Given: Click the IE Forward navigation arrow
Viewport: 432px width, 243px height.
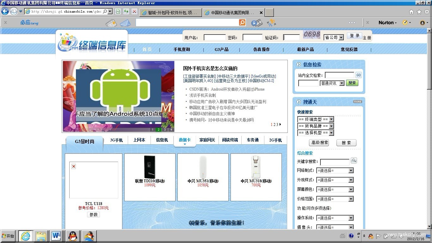Looking at the screenshot, I should [x=14, y=11].
